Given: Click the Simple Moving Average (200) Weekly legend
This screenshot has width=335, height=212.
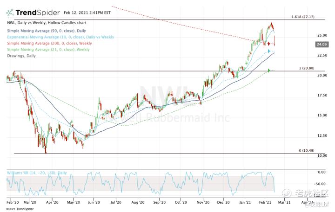Looking at the screenshot, I should click(49, 43).
